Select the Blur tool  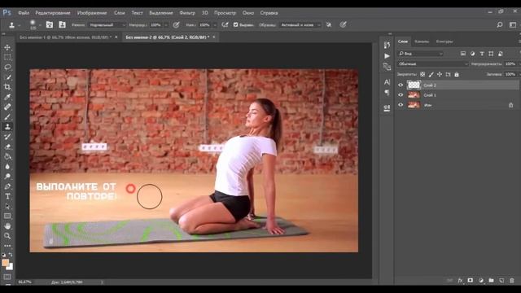tap(7, 166)
